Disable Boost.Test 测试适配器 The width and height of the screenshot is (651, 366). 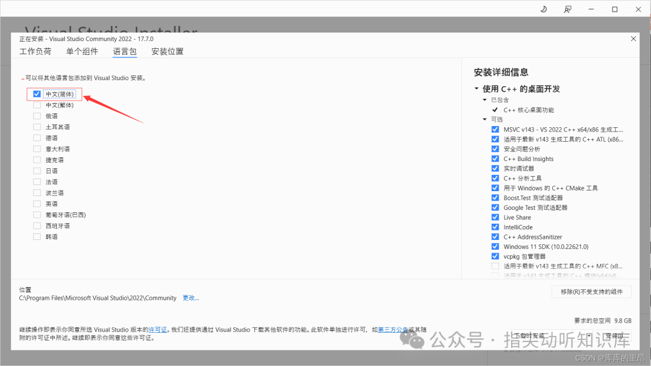(495, 198)
